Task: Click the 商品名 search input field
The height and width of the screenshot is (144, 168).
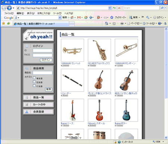Action: [43, 73]
